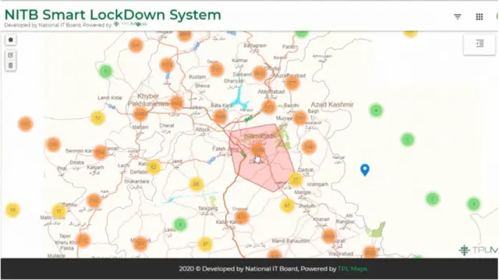Select the draw polygon tool
499x280 pixels.
click(10, 40)
